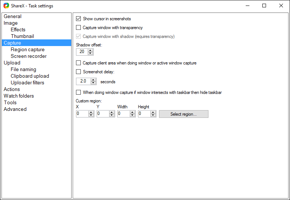Enable Capture window with transparency

point(78,28)
